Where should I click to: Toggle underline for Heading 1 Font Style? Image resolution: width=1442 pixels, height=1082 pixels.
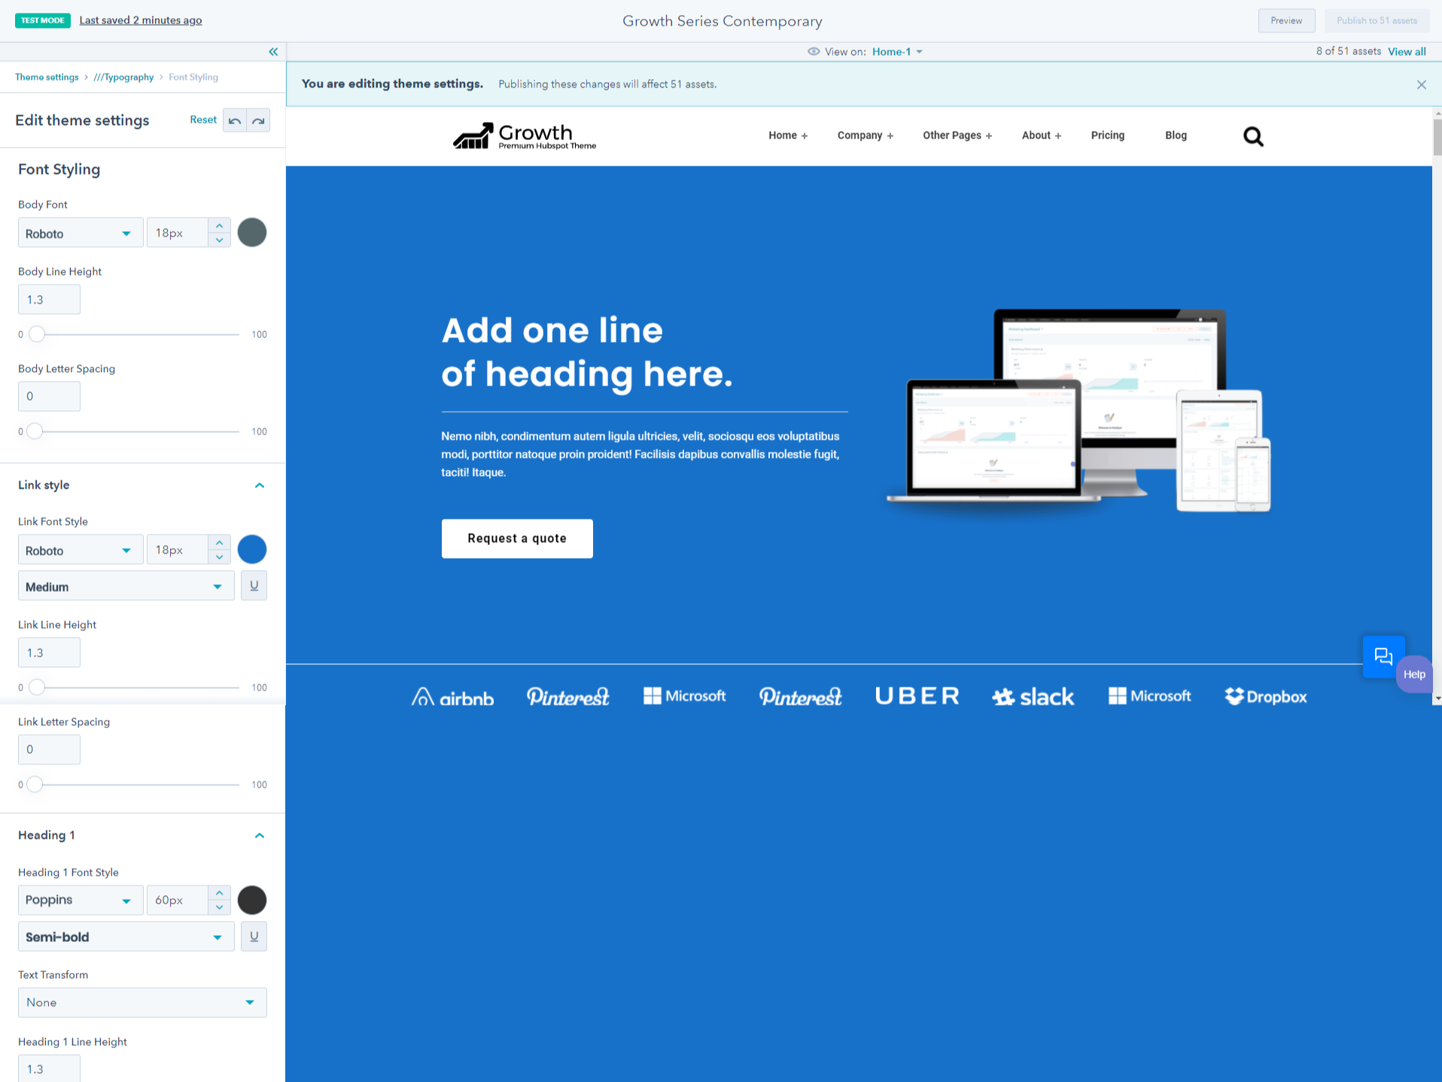point(254,936)
